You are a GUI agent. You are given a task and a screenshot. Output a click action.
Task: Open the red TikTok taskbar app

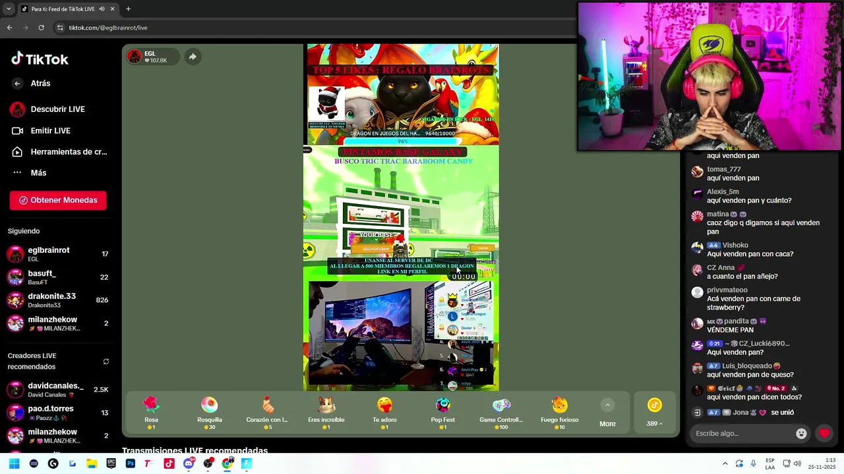click(x=169, y=463)
